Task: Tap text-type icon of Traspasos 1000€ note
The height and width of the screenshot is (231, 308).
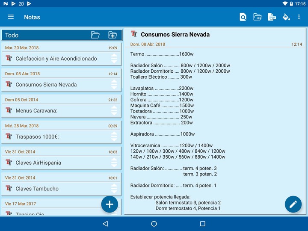Action: point(9,136)
